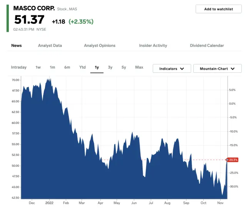Show the 6m chart range
246x213 pixels.
tap(67, 67)
